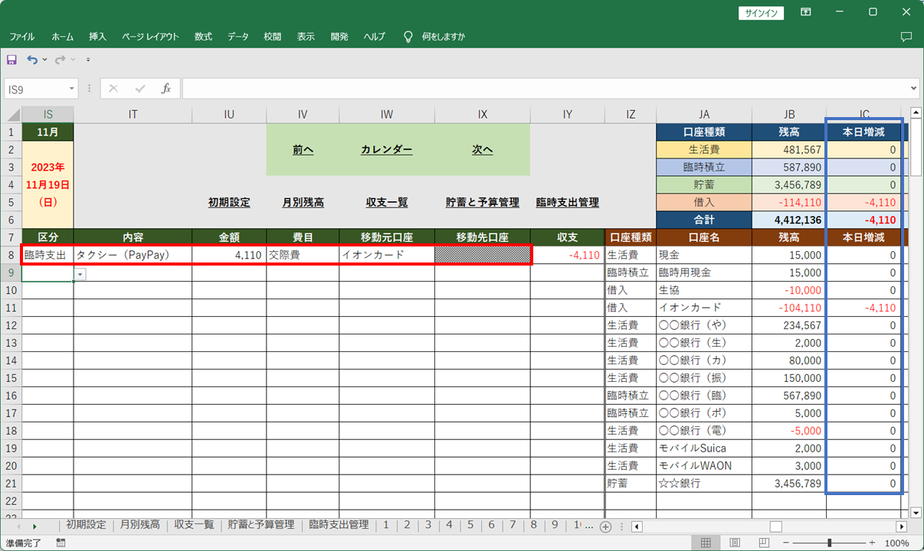
Task: Click the カレンダー link
Action: [386, 150]
